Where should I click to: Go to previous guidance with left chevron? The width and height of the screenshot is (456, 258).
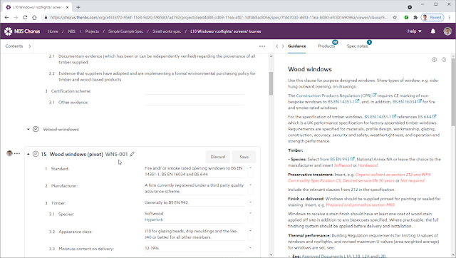(x=277, y=46)
